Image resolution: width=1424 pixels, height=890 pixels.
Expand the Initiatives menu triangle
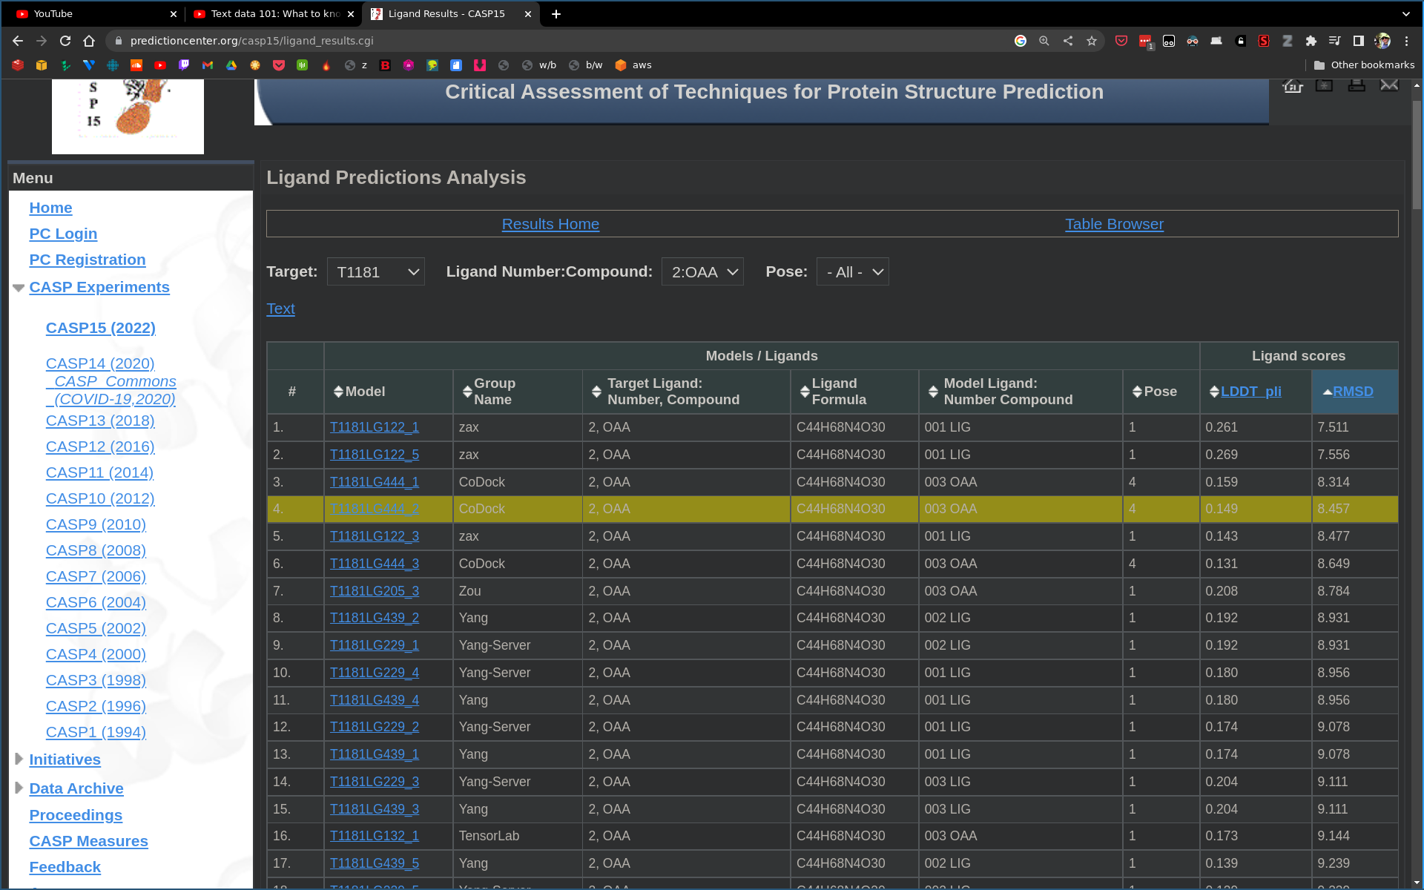click(x=19, y=759)
